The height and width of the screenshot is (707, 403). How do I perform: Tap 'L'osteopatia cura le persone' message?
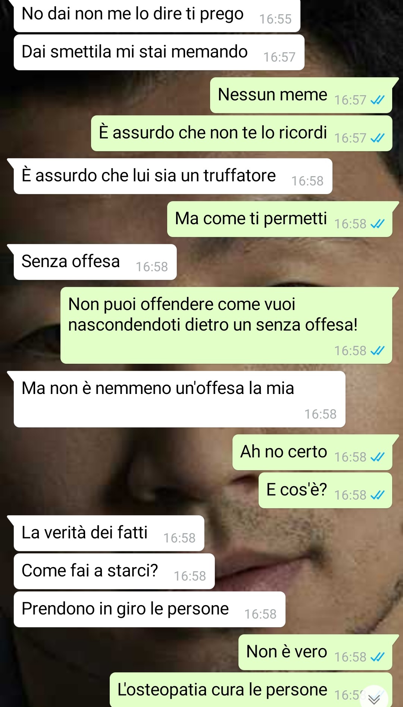tap(251, 690)
